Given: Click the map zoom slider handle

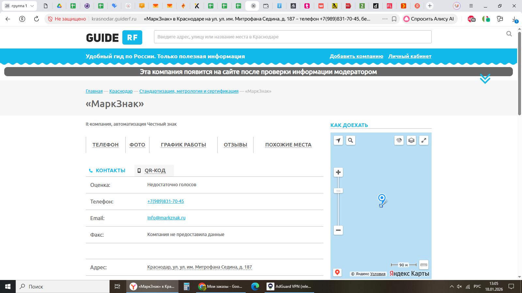Looking at the screenshot, I should [x=338, y=191].
